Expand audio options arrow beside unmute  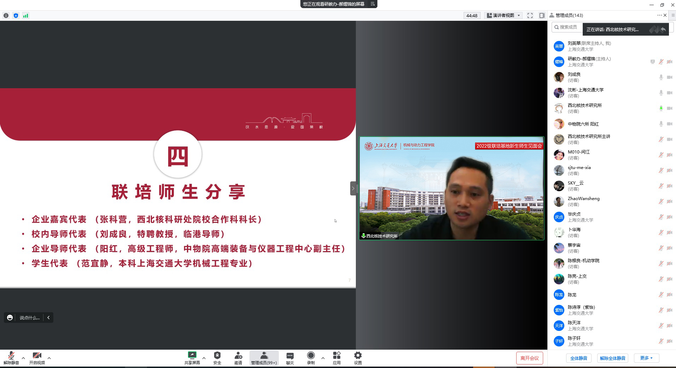[23, 358]
